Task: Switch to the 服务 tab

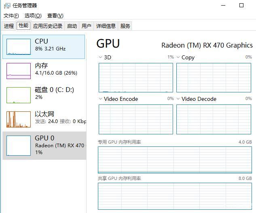Action: (x=125, y=26)
